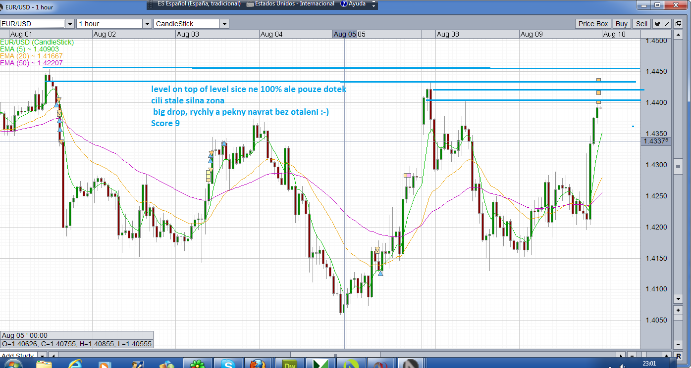
Task: Click the vertical zoom in plus button
Action: click(678, 310)
